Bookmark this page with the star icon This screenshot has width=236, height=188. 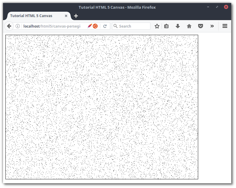(x=157, y=26)
